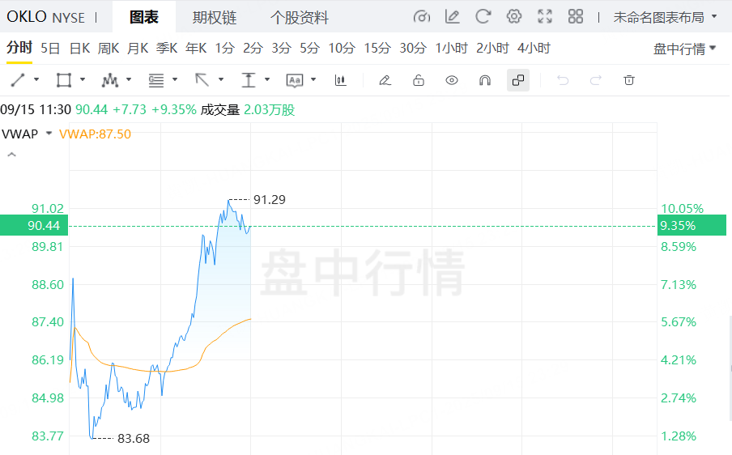
Task: Enter fullscreen chart mode
Action: [545, 16]
